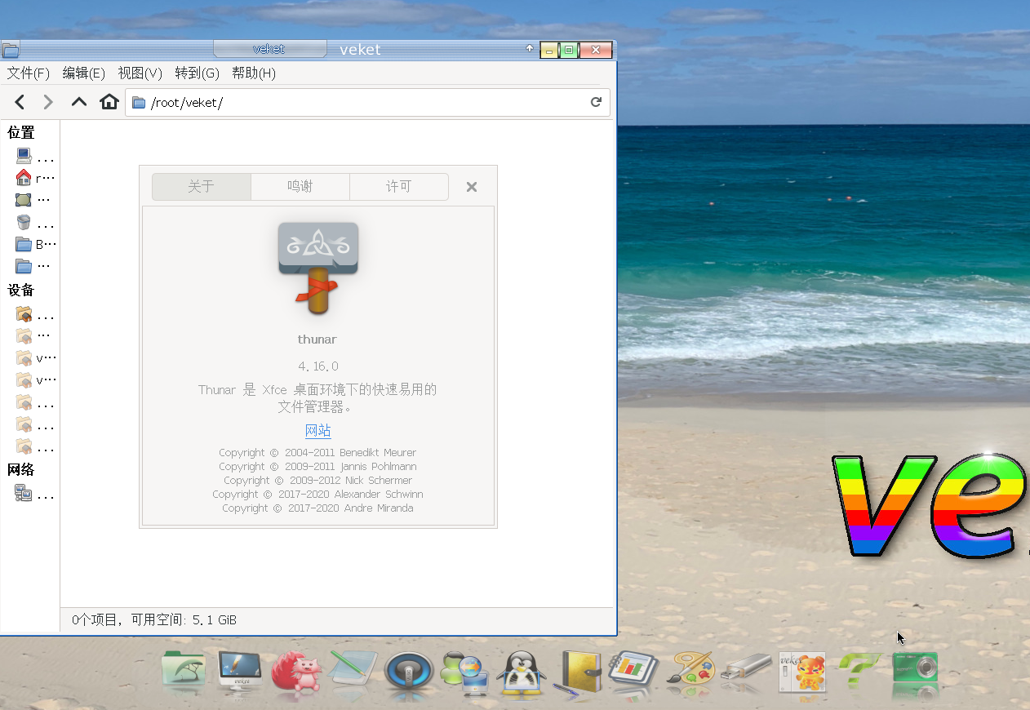Start the media player from the dock
This screenshot has height=710, width=1030.
pyautogui.click(x=409, y=672)
